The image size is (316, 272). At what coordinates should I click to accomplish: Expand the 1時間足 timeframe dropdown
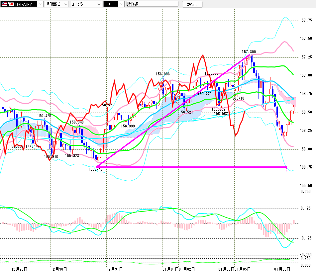pyautogui.click(x=65, y=4)
